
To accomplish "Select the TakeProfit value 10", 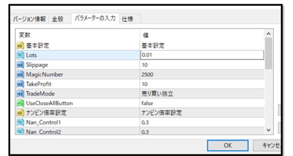I will [202, 84].
